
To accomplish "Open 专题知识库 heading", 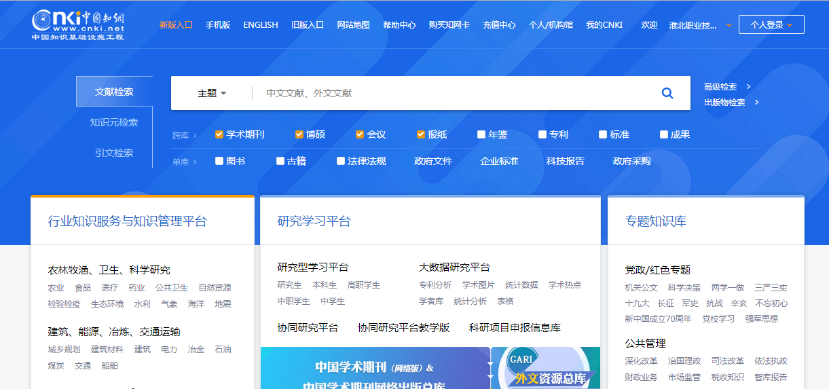I will pyautogui.click(x=656, y=221).
